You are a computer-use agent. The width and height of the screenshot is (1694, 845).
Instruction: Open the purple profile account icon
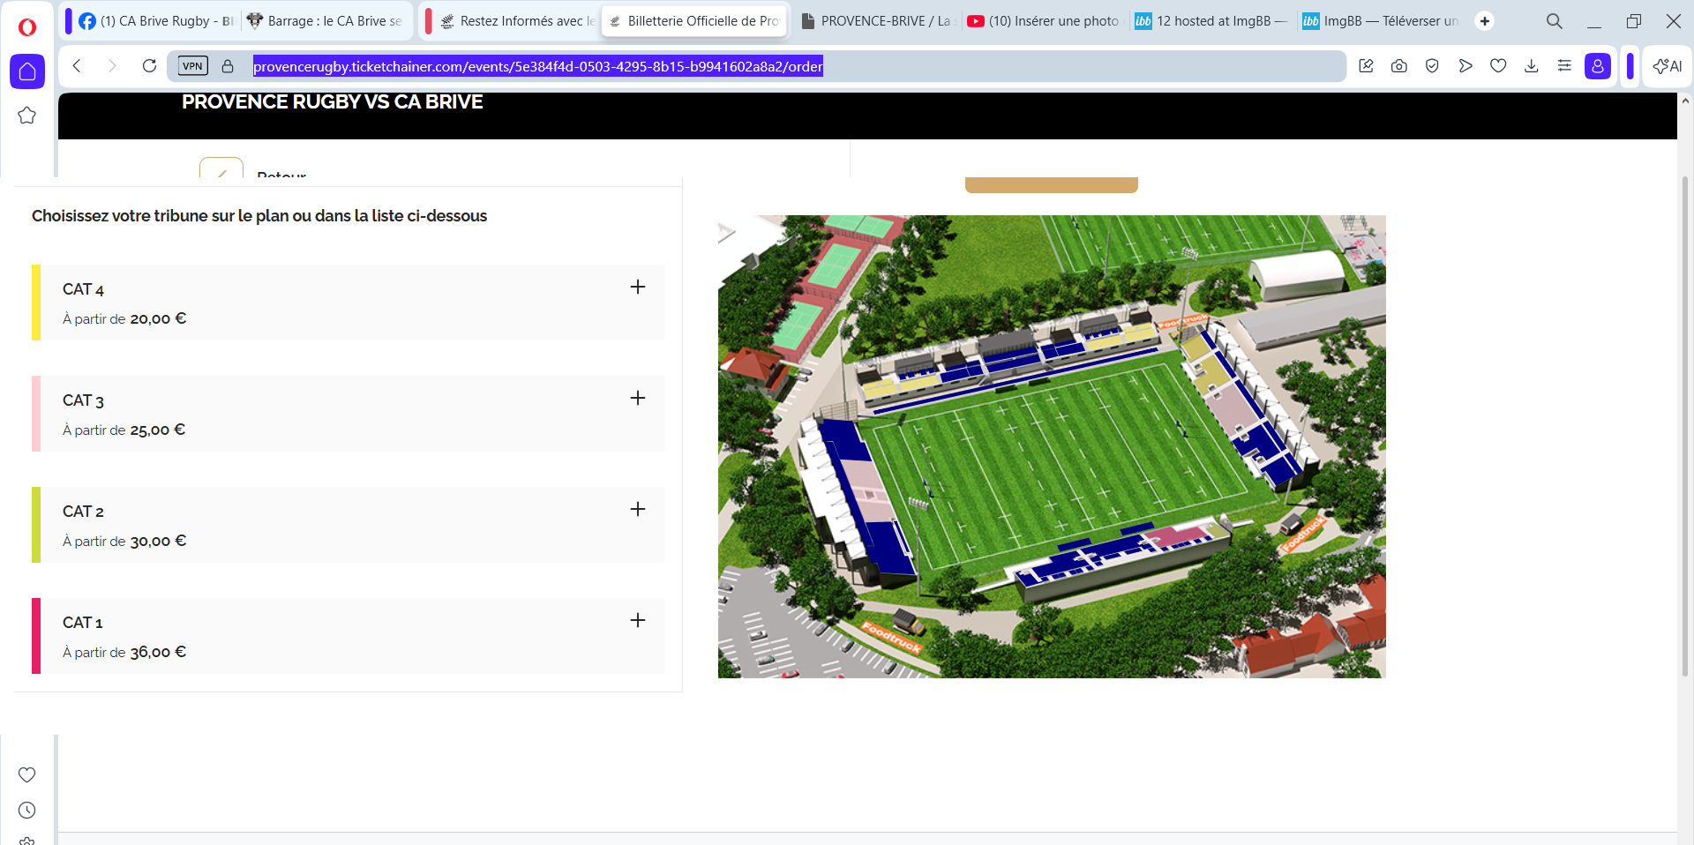pyautogui.click(x=1598, y=66)
